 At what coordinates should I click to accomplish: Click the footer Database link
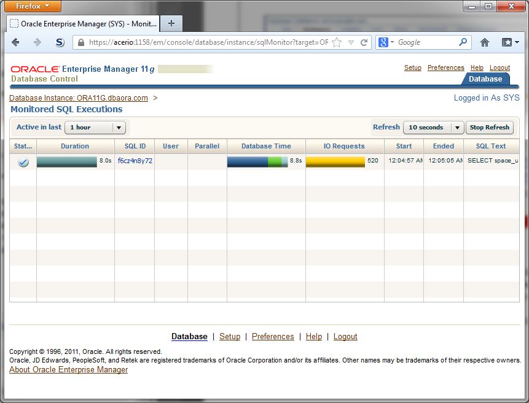click(189, 337)
